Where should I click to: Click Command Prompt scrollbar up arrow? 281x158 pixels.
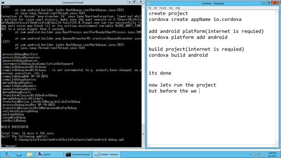143,7
